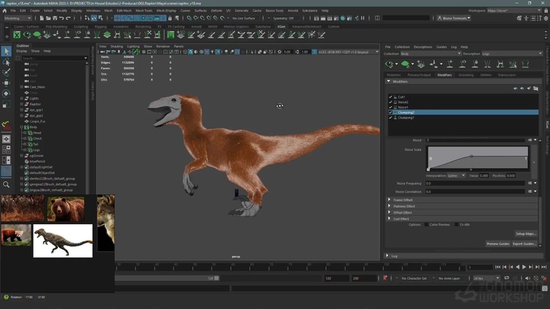This screenshot has width=550, height=309.
Task: Open the Mesh Tools menu
Action: (x=144, y=10)
